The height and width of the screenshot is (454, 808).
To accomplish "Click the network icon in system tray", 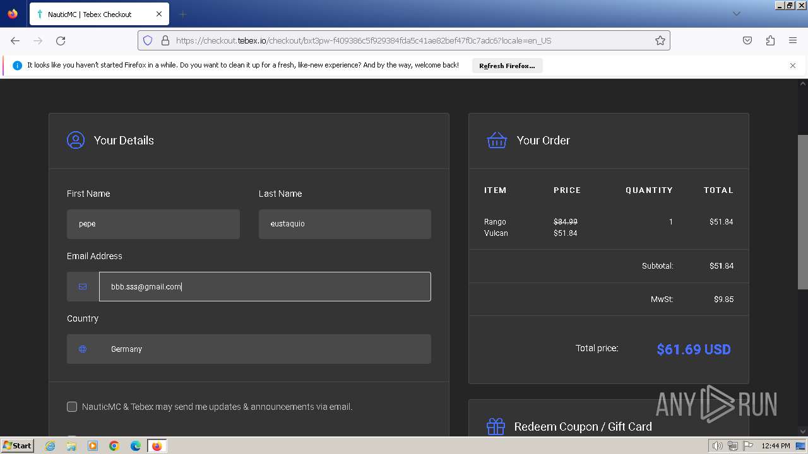I will click(733, 446).
